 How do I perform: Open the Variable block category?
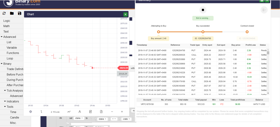click(x=12, y=48)
